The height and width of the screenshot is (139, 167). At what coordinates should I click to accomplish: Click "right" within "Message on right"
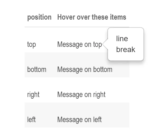(x=99, y=95)
